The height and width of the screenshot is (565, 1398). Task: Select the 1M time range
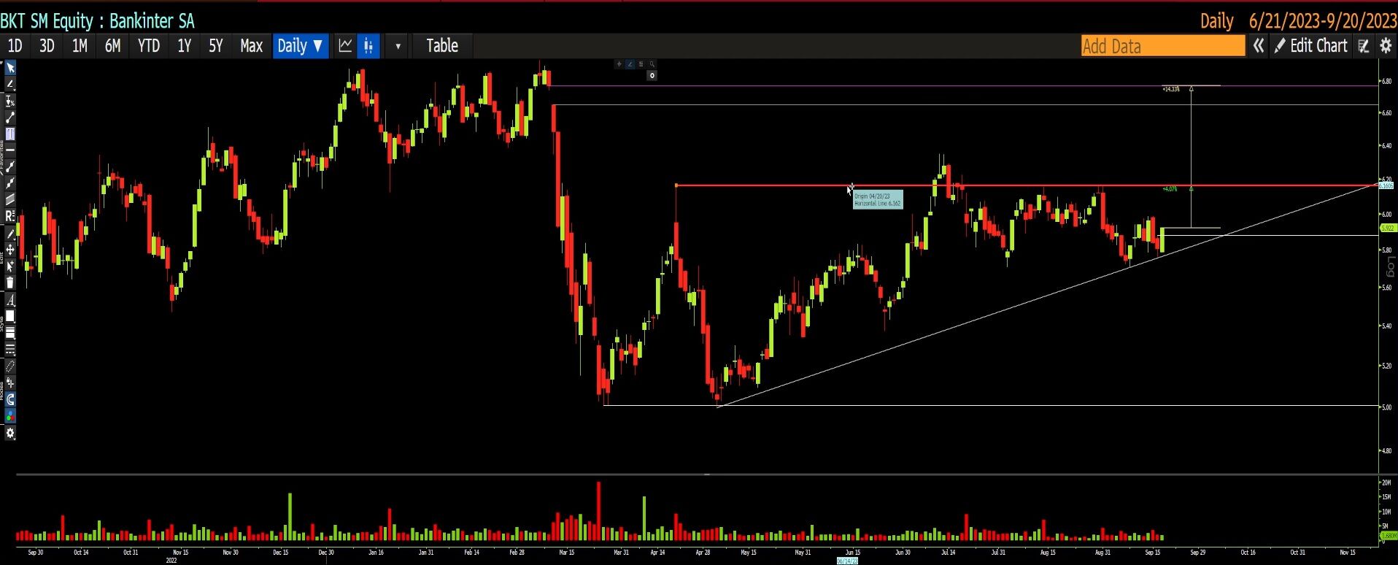tap(80, 46)
